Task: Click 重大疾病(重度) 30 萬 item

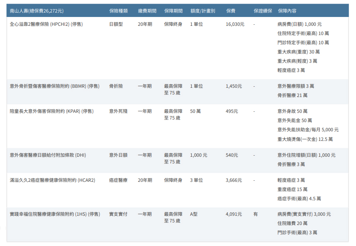Action: tap(298, 52)
